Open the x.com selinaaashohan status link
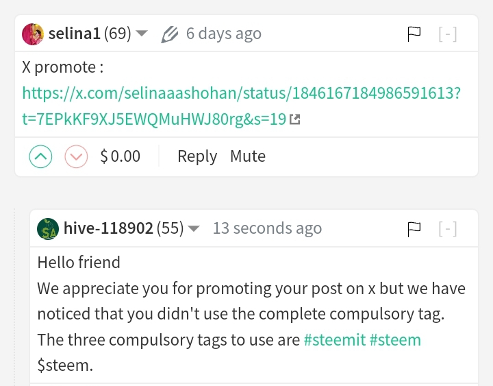Viewport: 493px width, 386px height. 242,106
